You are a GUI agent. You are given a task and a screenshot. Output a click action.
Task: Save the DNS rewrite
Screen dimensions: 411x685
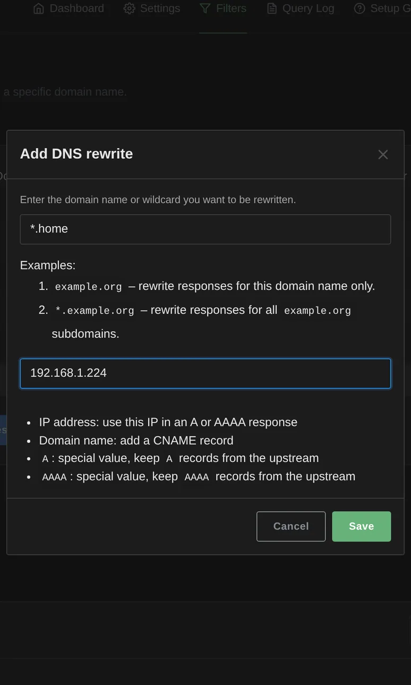click(362, 526)
